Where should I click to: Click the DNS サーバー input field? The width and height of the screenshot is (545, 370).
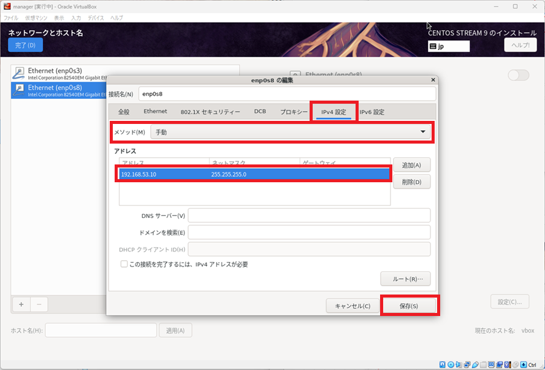310,215
